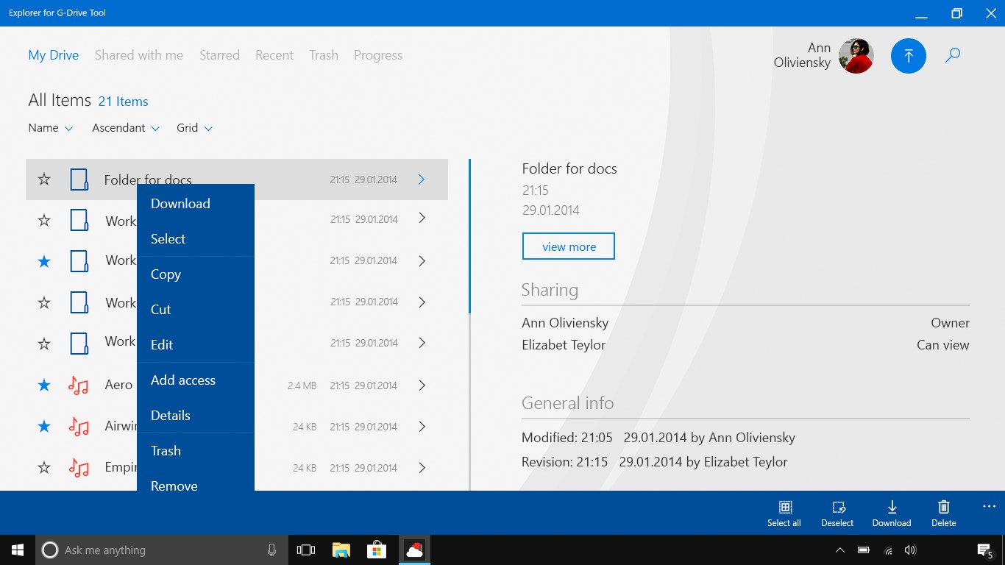1005x565 pixels.
Task: Switch to the Progress tab
Action: click(378, 55)
